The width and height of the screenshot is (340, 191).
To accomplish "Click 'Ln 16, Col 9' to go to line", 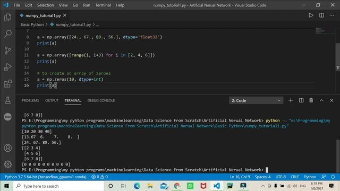I will point(240,177).
